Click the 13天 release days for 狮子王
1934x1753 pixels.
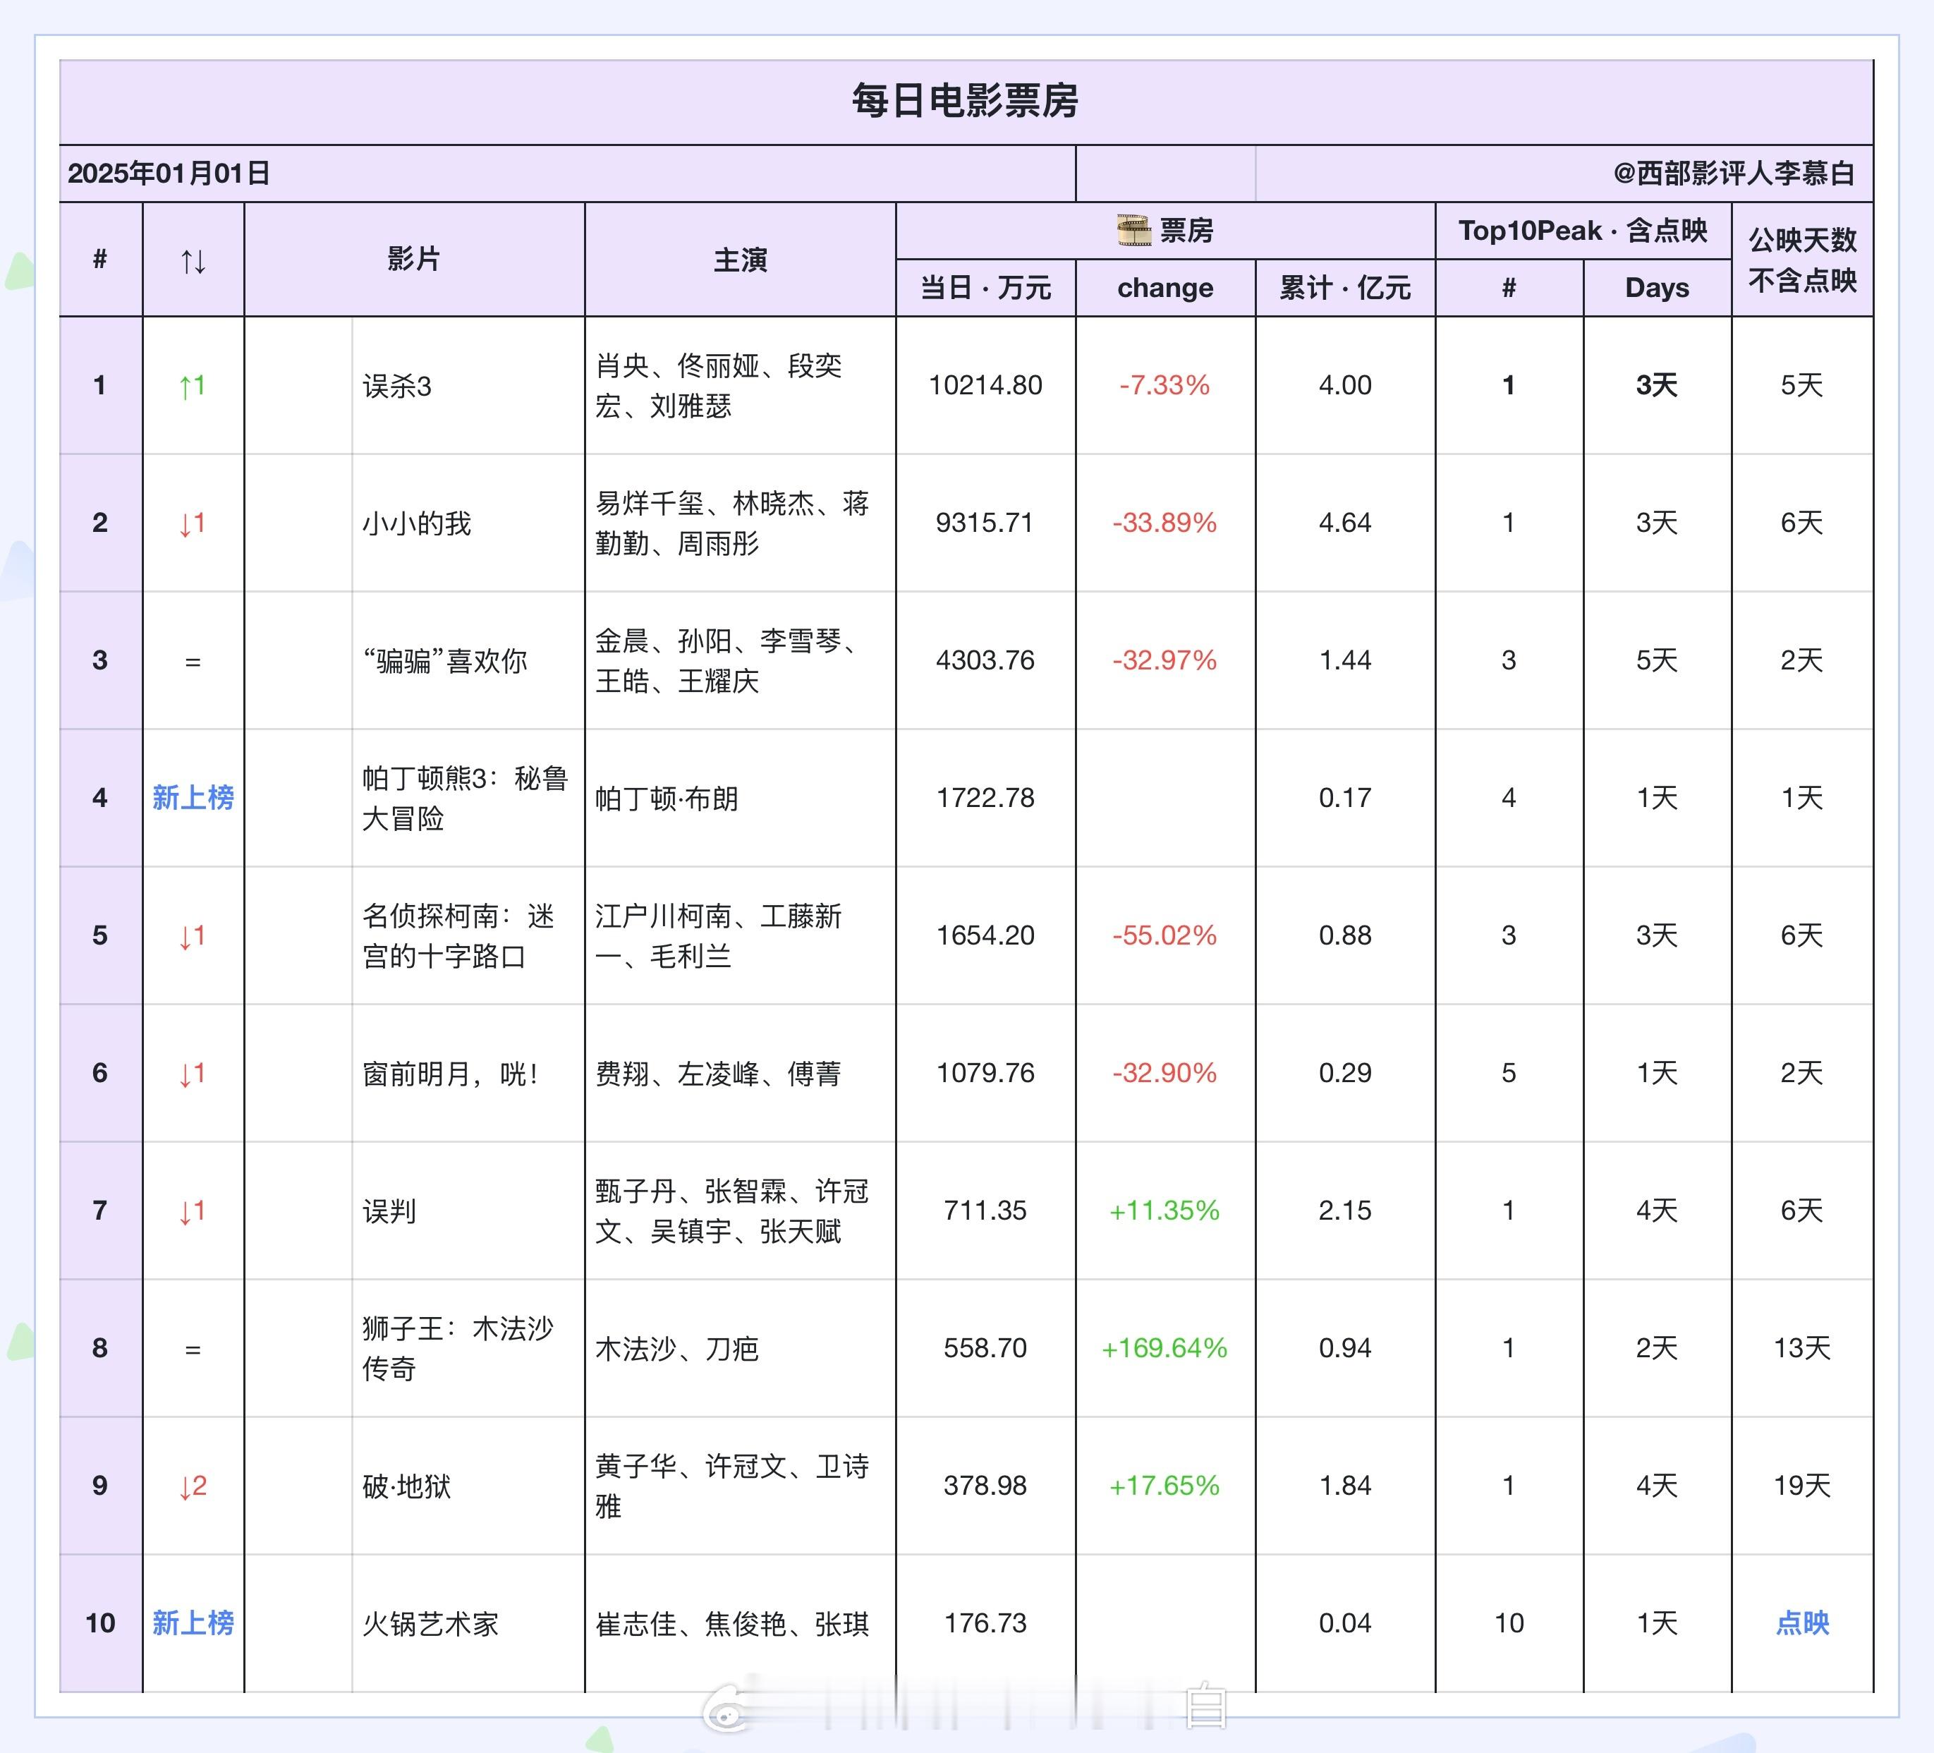pos(1801,1348)
